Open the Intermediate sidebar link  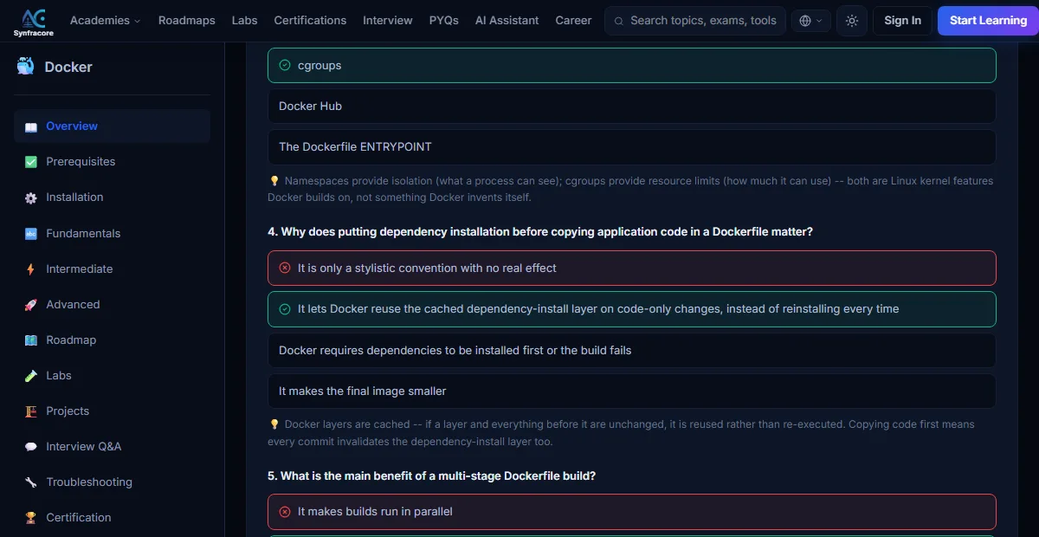pos(112,269)
